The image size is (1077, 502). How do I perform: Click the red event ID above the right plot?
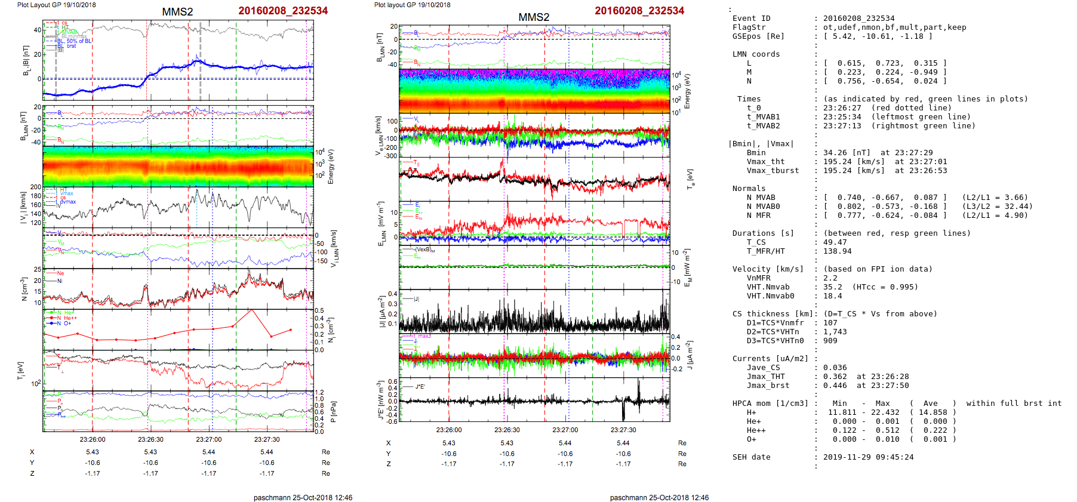click(639, 11)
